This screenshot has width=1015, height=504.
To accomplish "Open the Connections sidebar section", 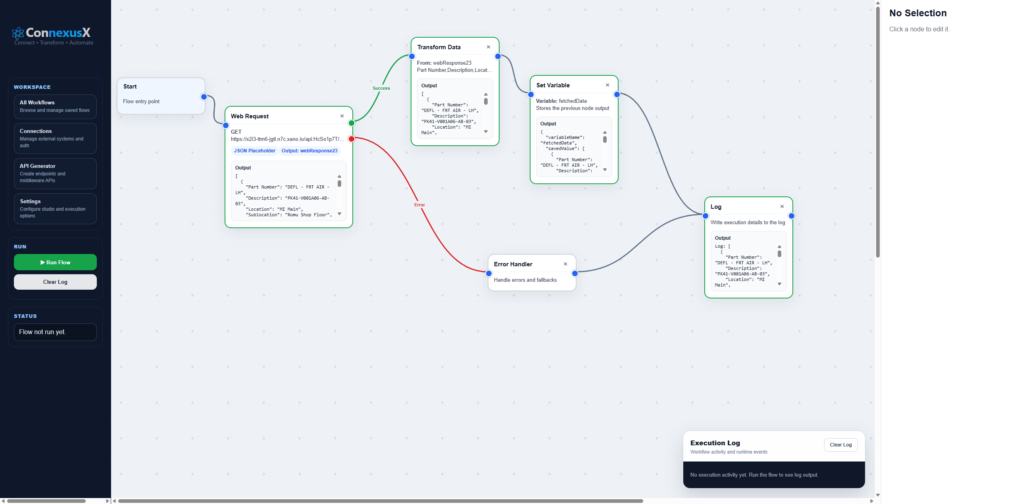I will click(x=55, y=138).
